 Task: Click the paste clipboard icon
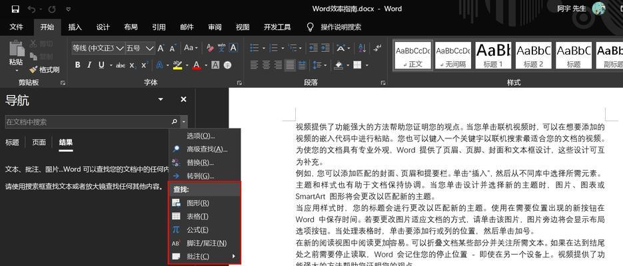[x=17, y=49]
